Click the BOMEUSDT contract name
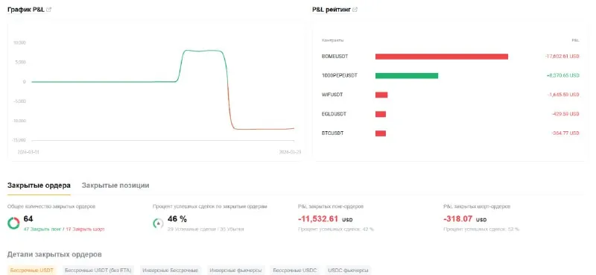596x275 pixels. (x=335, y=57)
